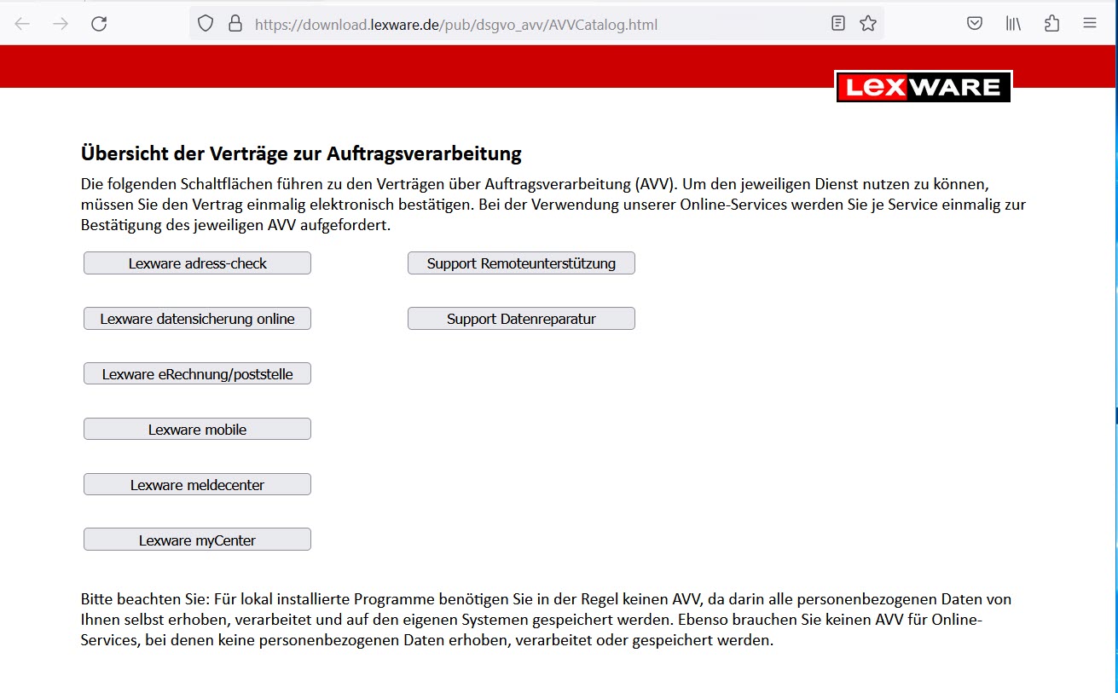Open the Lexware mobile AVV
This screenshot has width=1118, height=693.
click(197, 428)
